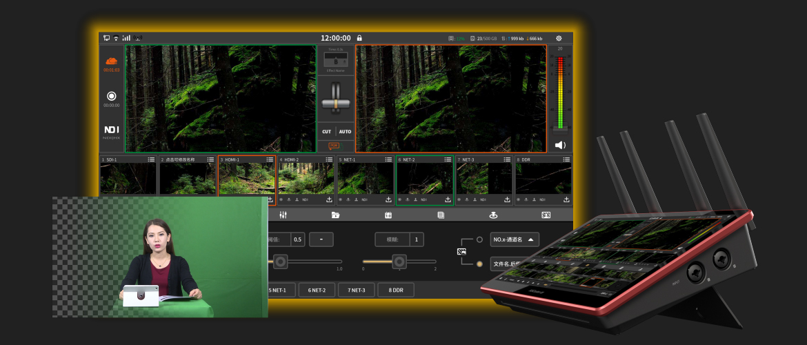Image resolution: width=807 pixels, height=345 pixels.
Task: Select the HDMI-2 source thumbnail
Action: click(x=306, y=178)
